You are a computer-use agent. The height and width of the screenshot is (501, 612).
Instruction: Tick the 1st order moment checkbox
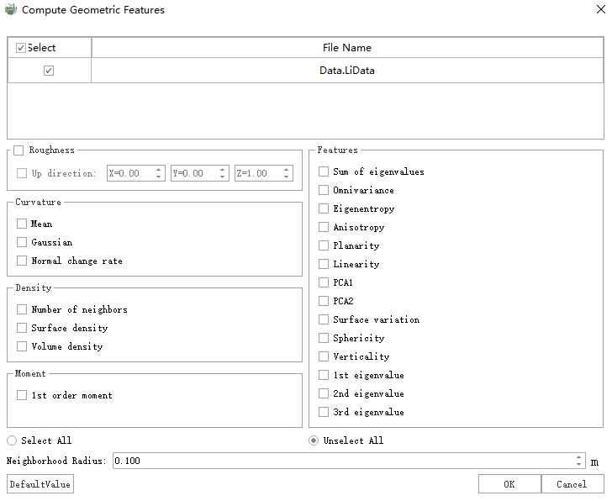pyautogui.click(x=22, y=396)
